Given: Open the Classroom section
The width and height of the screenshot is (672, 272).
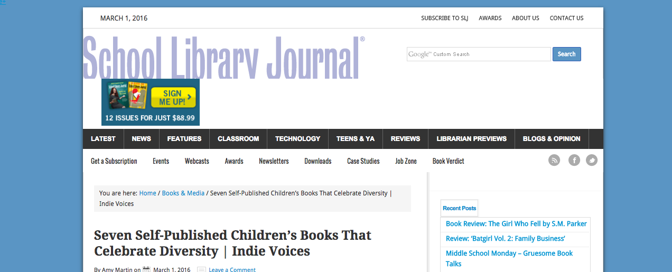Looking at the screenshot, I should pos(238,139).
